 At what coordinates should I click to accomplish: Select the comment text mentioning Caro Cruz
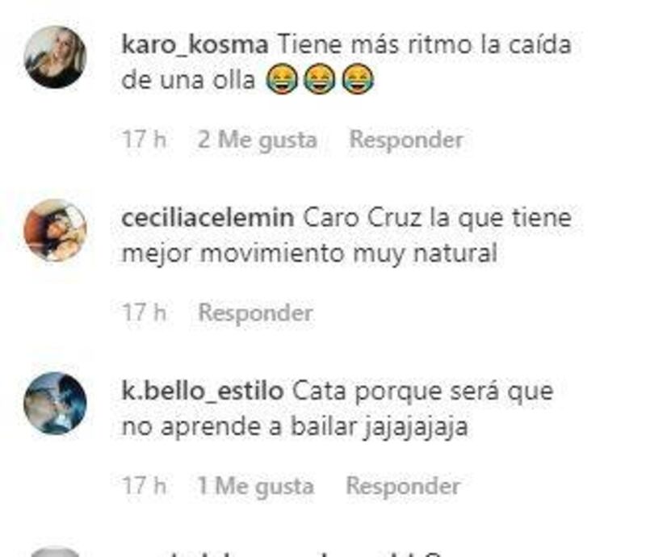pos(346,235)
